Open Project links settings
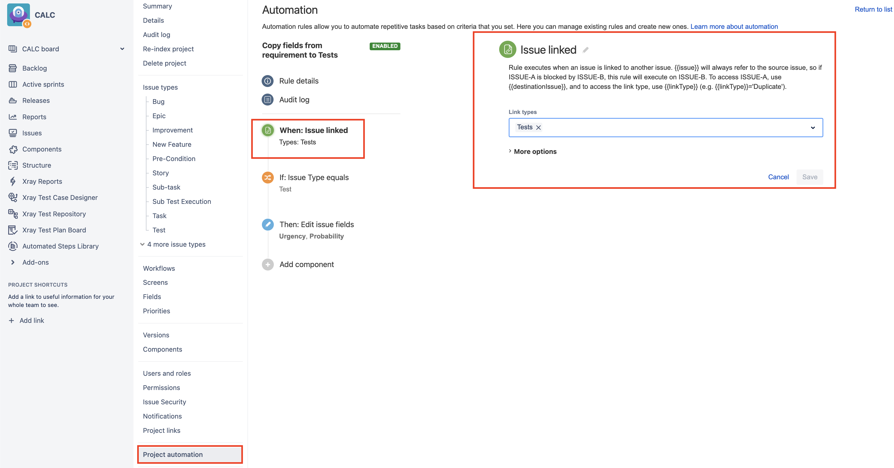The width and height of the screenshot is (894, 468). [x=161, y=431]
